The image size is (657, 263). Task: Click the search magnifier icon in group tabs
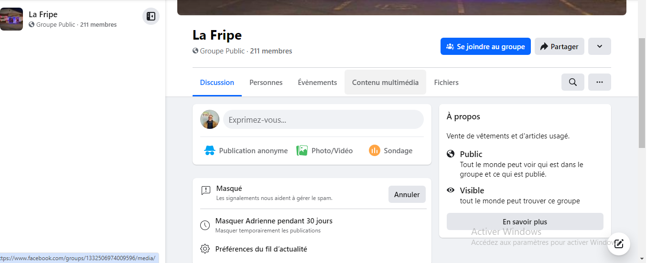point(572,82)
